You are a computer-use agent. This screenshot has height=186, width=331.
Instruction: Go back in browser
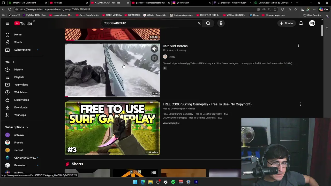3,9
